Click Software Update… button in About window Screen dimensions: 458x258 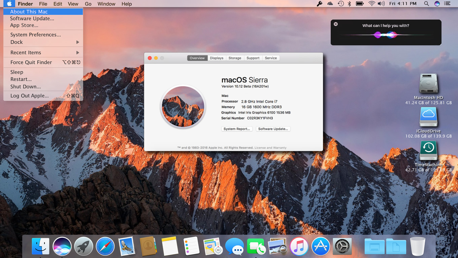[x=273, y=129]
